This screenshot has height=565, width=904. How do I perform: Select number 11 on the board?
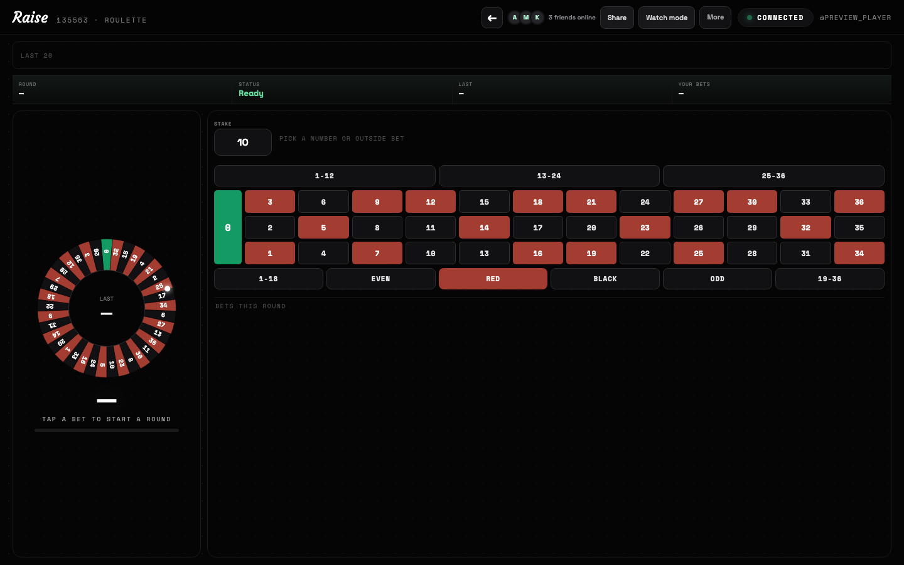(431, 227)
